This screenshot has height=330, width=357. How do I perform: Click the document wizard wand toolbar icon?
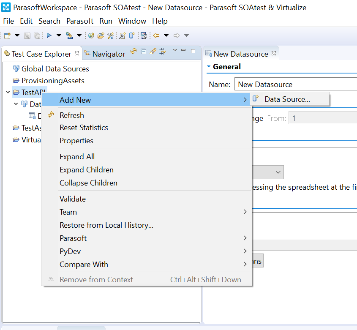click(x=123, y=35)
